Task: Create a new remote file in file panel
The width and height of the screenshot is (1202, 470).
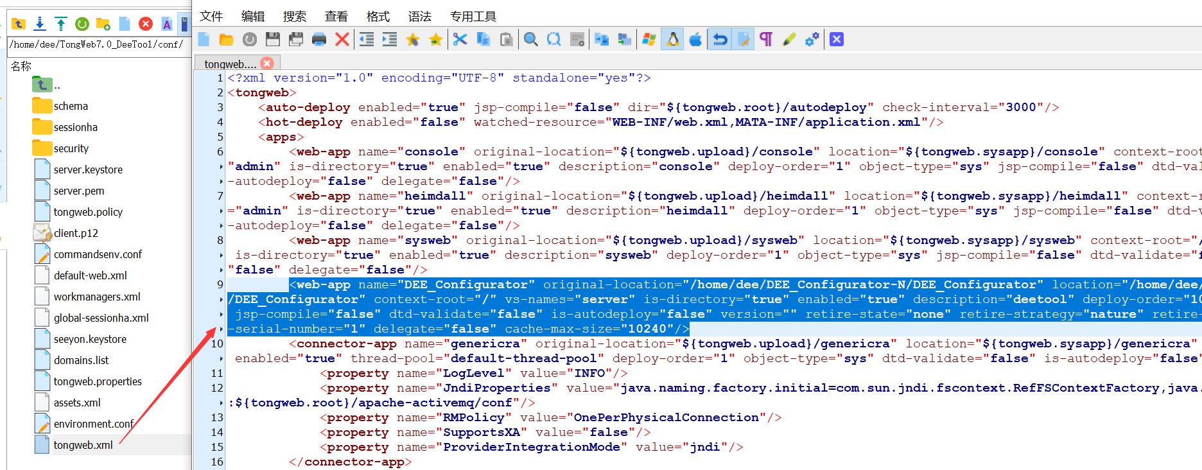Action: click(125, 24)
